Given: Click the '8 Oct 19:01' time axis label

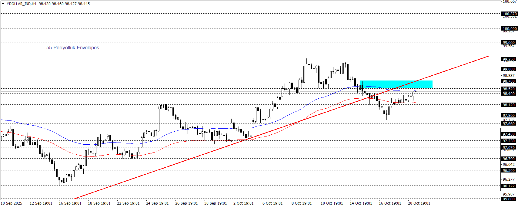Looking at the screenshot, I should (302, 203).
